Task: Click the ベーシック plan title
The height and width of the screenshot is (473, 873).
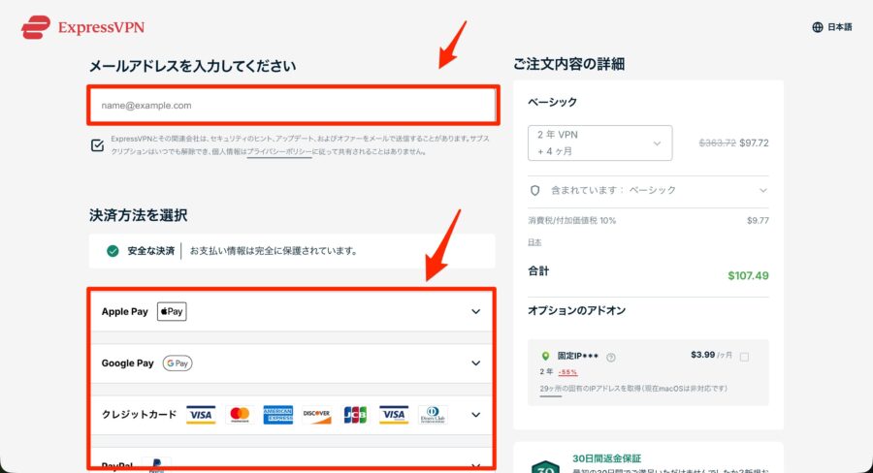Action: [x=552, y=102]
